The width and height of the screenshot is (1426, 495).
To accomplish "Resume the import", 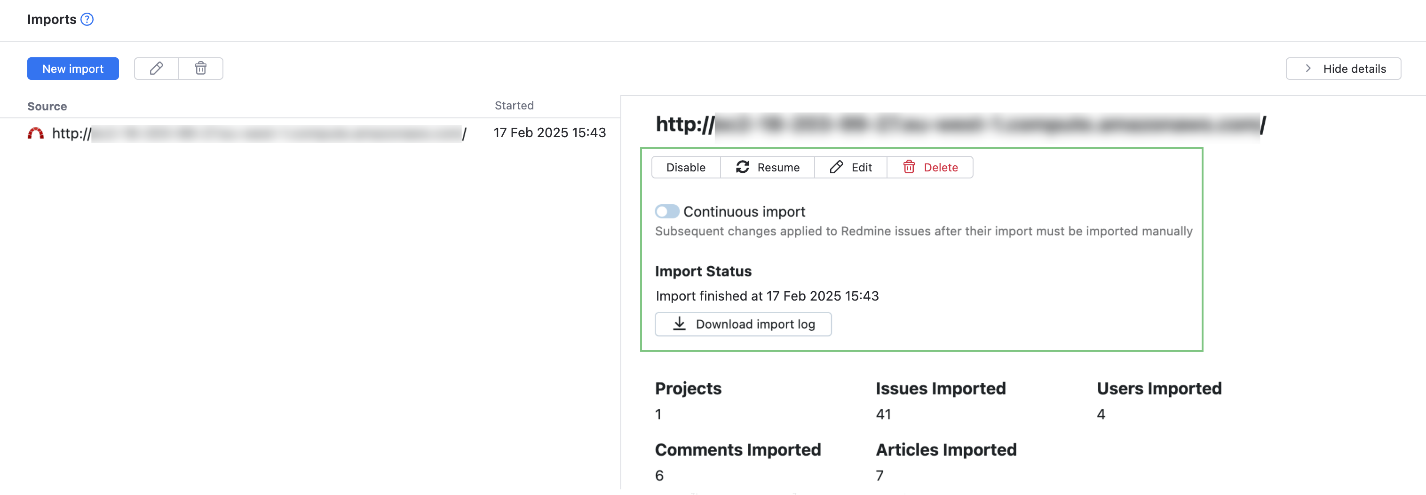I will [x=768, y=167].
